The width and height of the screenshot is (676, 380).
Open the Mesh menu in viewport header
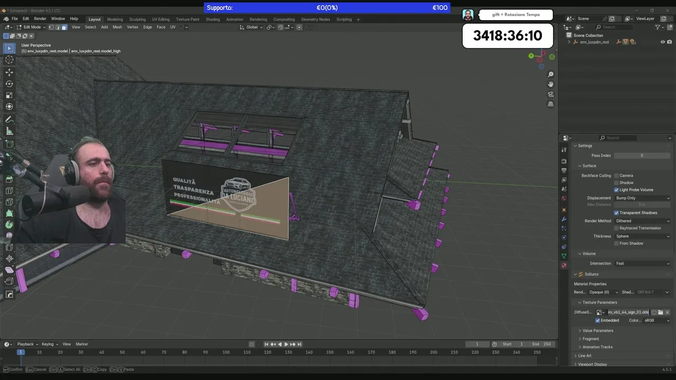tap(117, 27)
